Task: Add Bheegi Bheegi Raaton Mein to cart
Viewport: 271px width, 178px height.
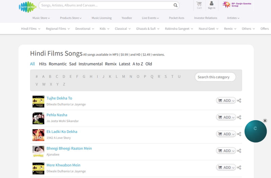Action: [226, 151]
